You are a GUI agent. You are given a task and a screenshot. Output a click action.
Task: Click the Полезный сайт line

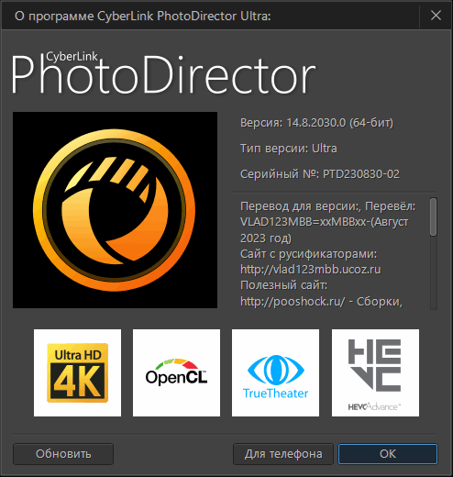(x=283, y=285)
